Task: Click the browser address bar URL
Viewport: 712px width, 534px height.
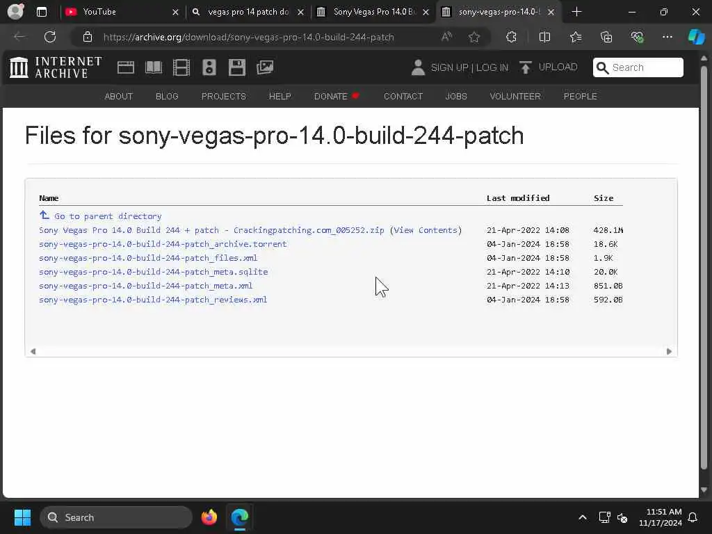Action: (248, 38)
